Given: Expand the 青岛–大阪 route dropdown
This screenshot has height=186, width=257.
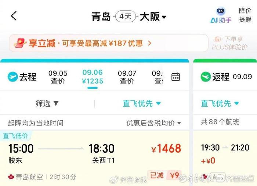Looking at the screenshot, I should (x=164, y=17).
